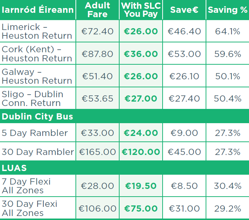Click the Iarnród Éireann header cell

[x=38, y=10]
